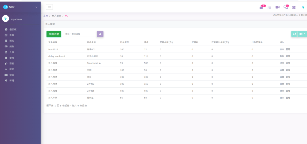The width and height of the screenshot is (307, 144).
Task: Toggle fullscreen with the expand icon
Action: tap(294, 7)
